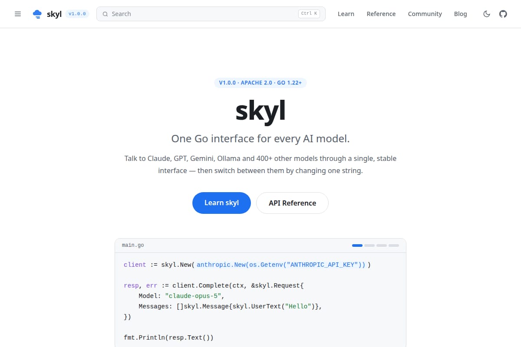Viewport: 521px width, 347px height.
Task: Toggle dark mode moon icon
Action: point(487,14)
